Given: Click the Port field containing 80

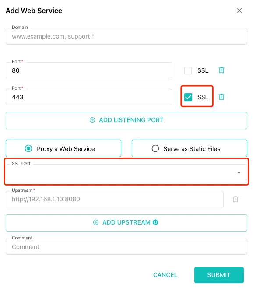Looking at the screenshot, I should pyautogui.click(x=89, y=70).
